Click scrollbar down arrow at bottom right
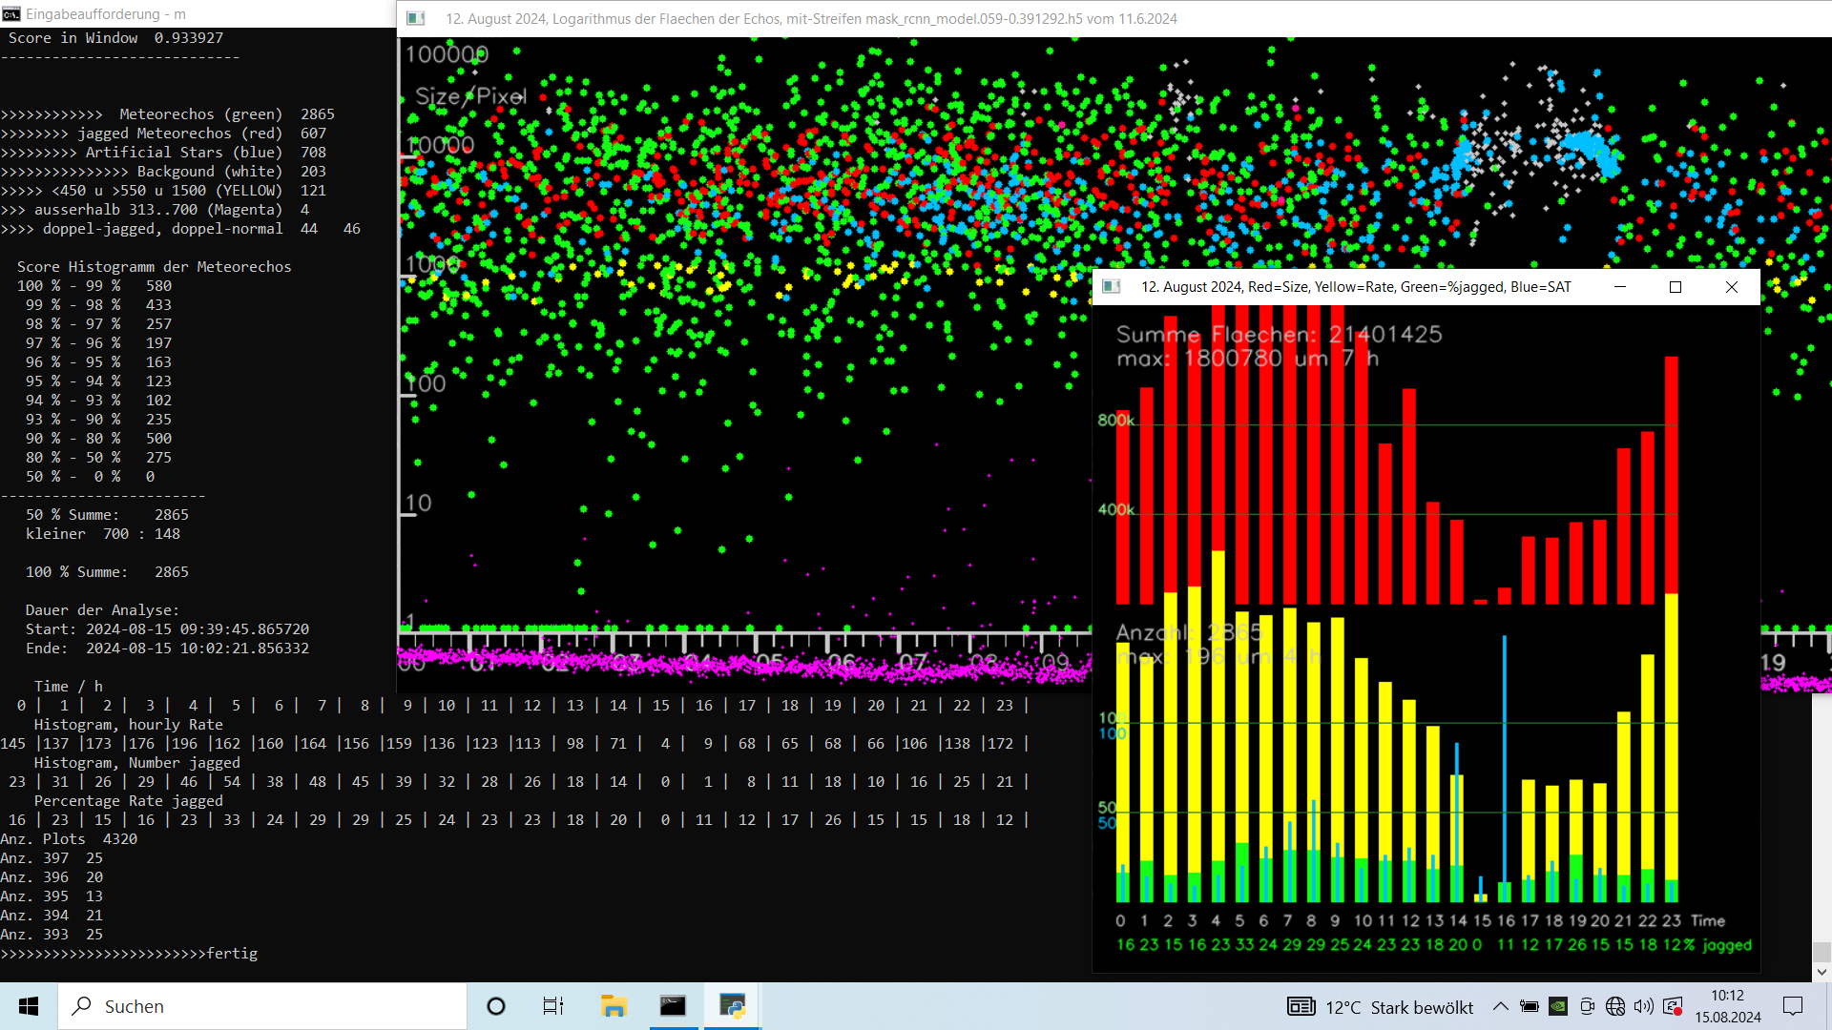This screenshot has width=1832, height=1030. 1822,972
